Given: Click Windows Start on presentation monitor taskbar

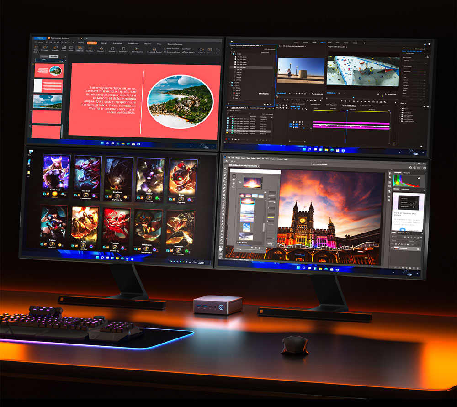Looking at the screenshot, I should (102, 143).
